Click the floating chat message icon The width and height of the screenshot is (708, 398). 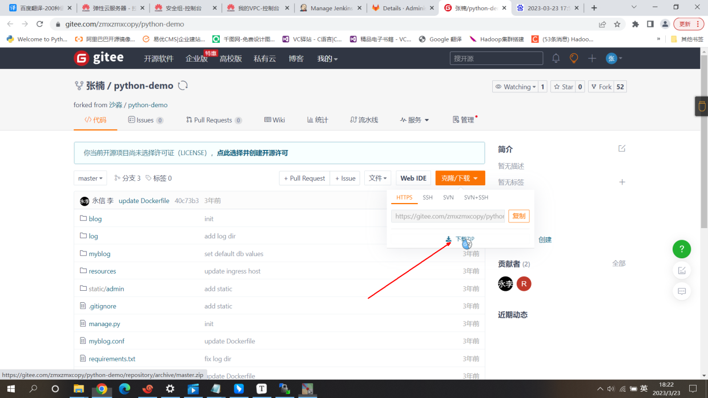coord(682,291)
